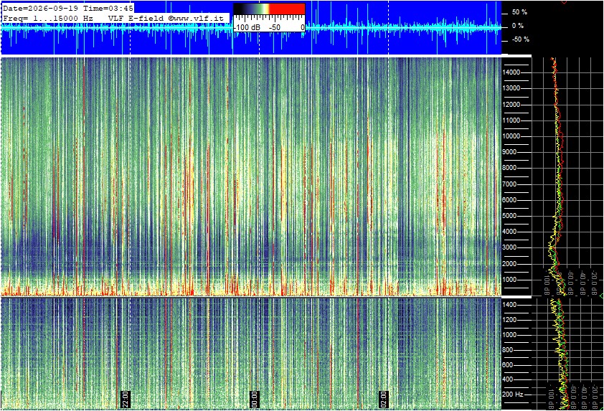Click the 00:00 time marker
The width and height of the screenshot is (604, 411).
coord(255,399)
